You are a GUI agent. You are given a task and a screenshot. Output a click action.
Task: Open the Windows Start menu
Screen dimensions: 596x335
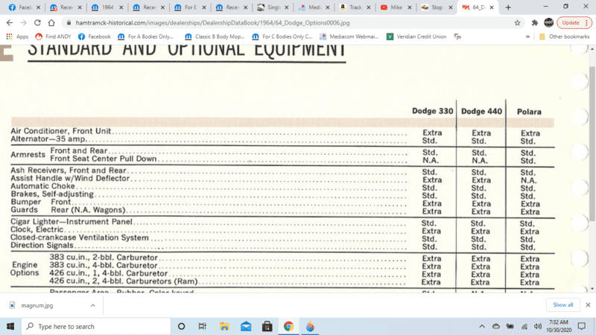click(x=10, y=326)
